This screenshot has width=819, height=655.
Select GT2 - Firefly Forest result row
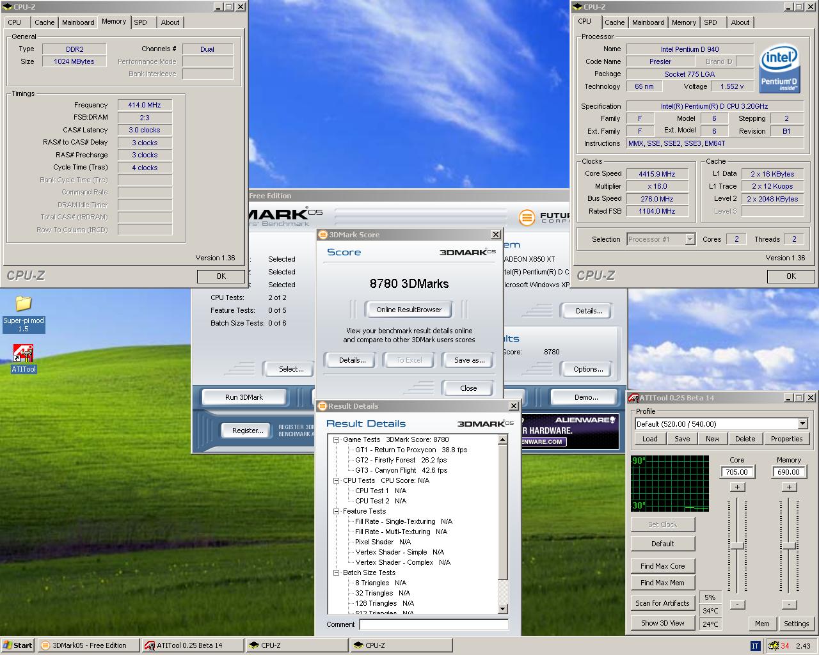tap(401, 460)
